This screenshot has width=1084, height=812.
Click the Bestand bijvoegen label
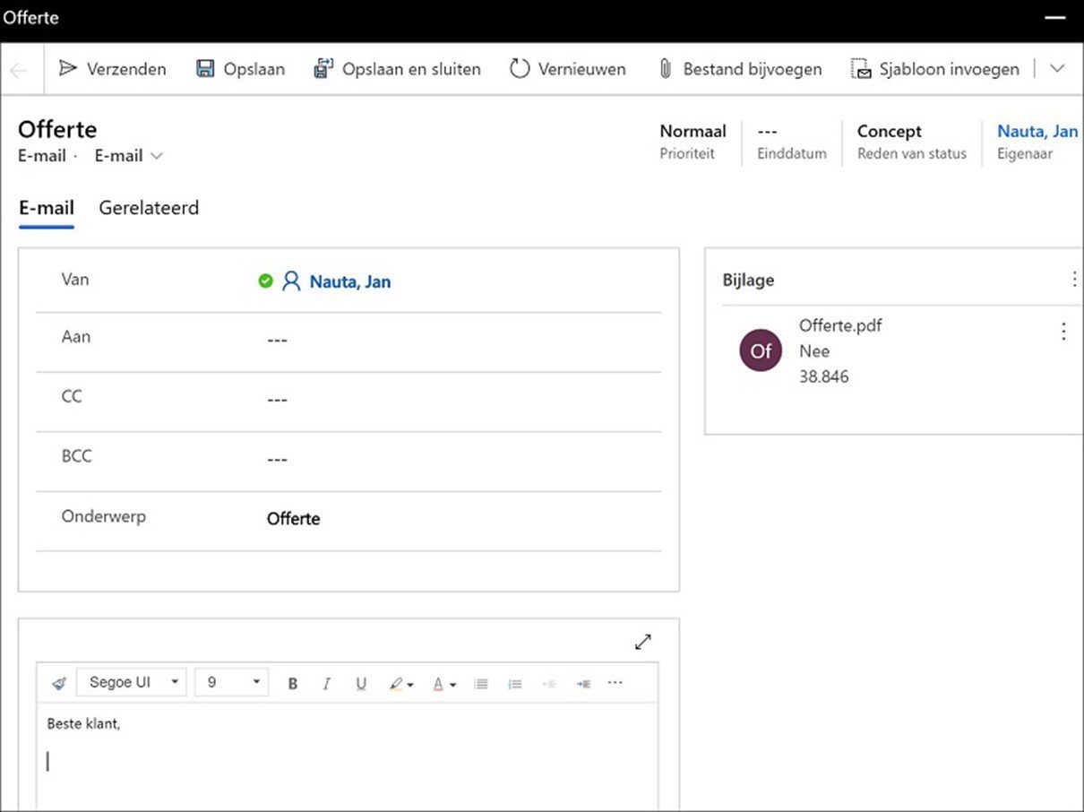point(753,69)
